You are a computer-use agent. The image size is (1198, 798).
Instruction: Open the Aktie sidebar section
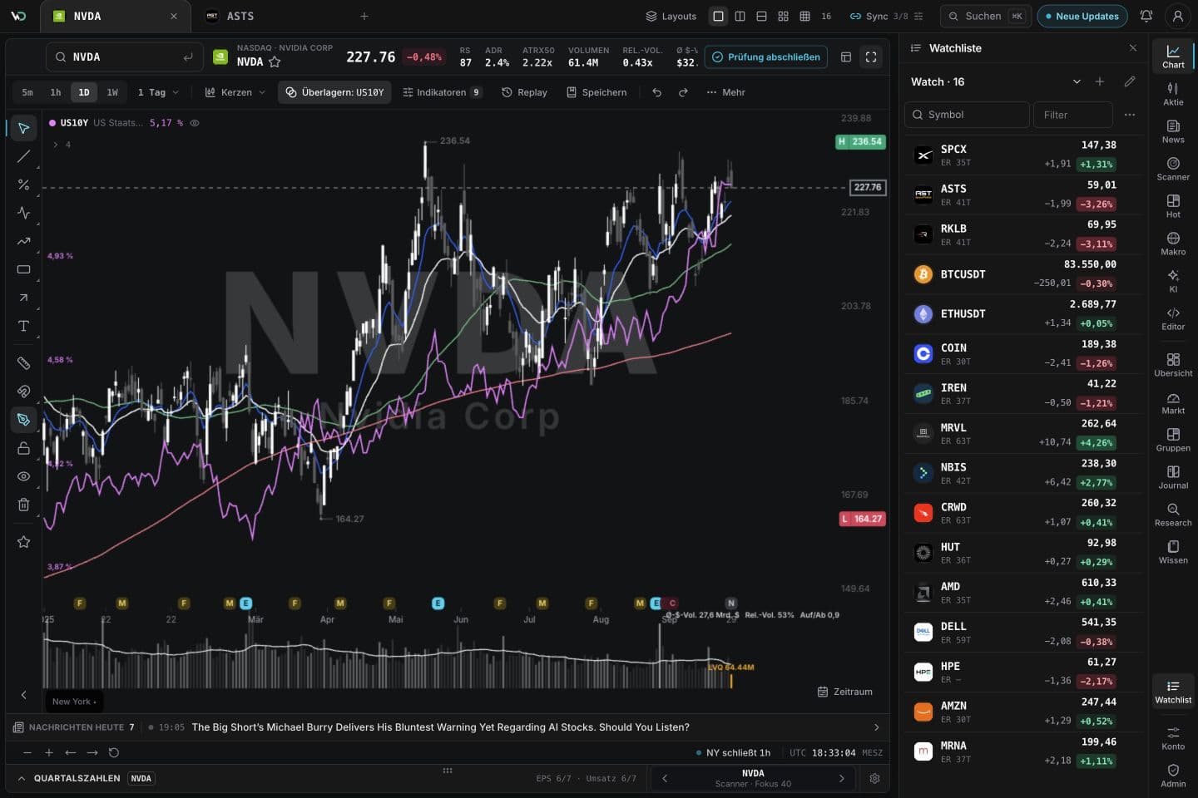1173,94
